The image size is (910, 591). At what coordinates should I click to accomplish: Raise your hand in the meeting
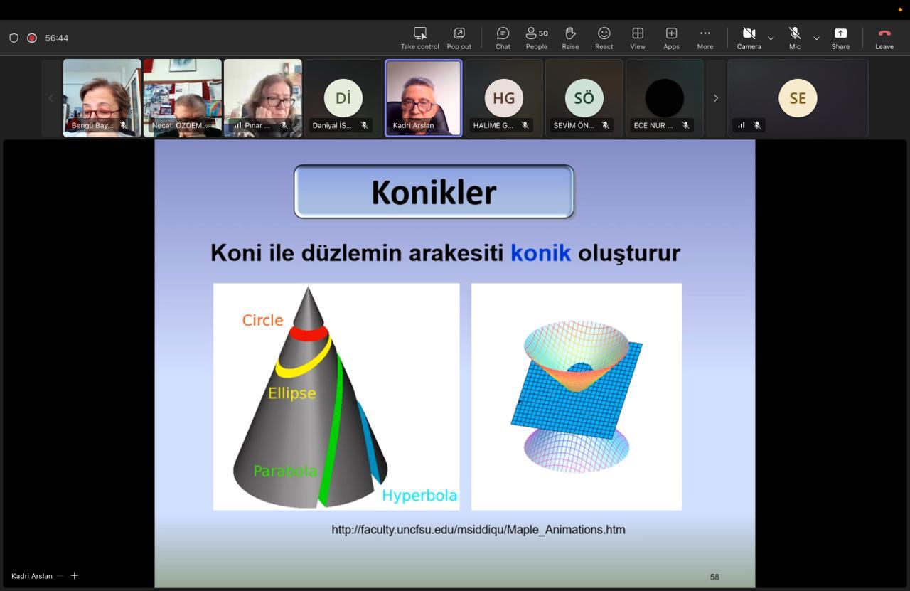(x=570, y=38)
